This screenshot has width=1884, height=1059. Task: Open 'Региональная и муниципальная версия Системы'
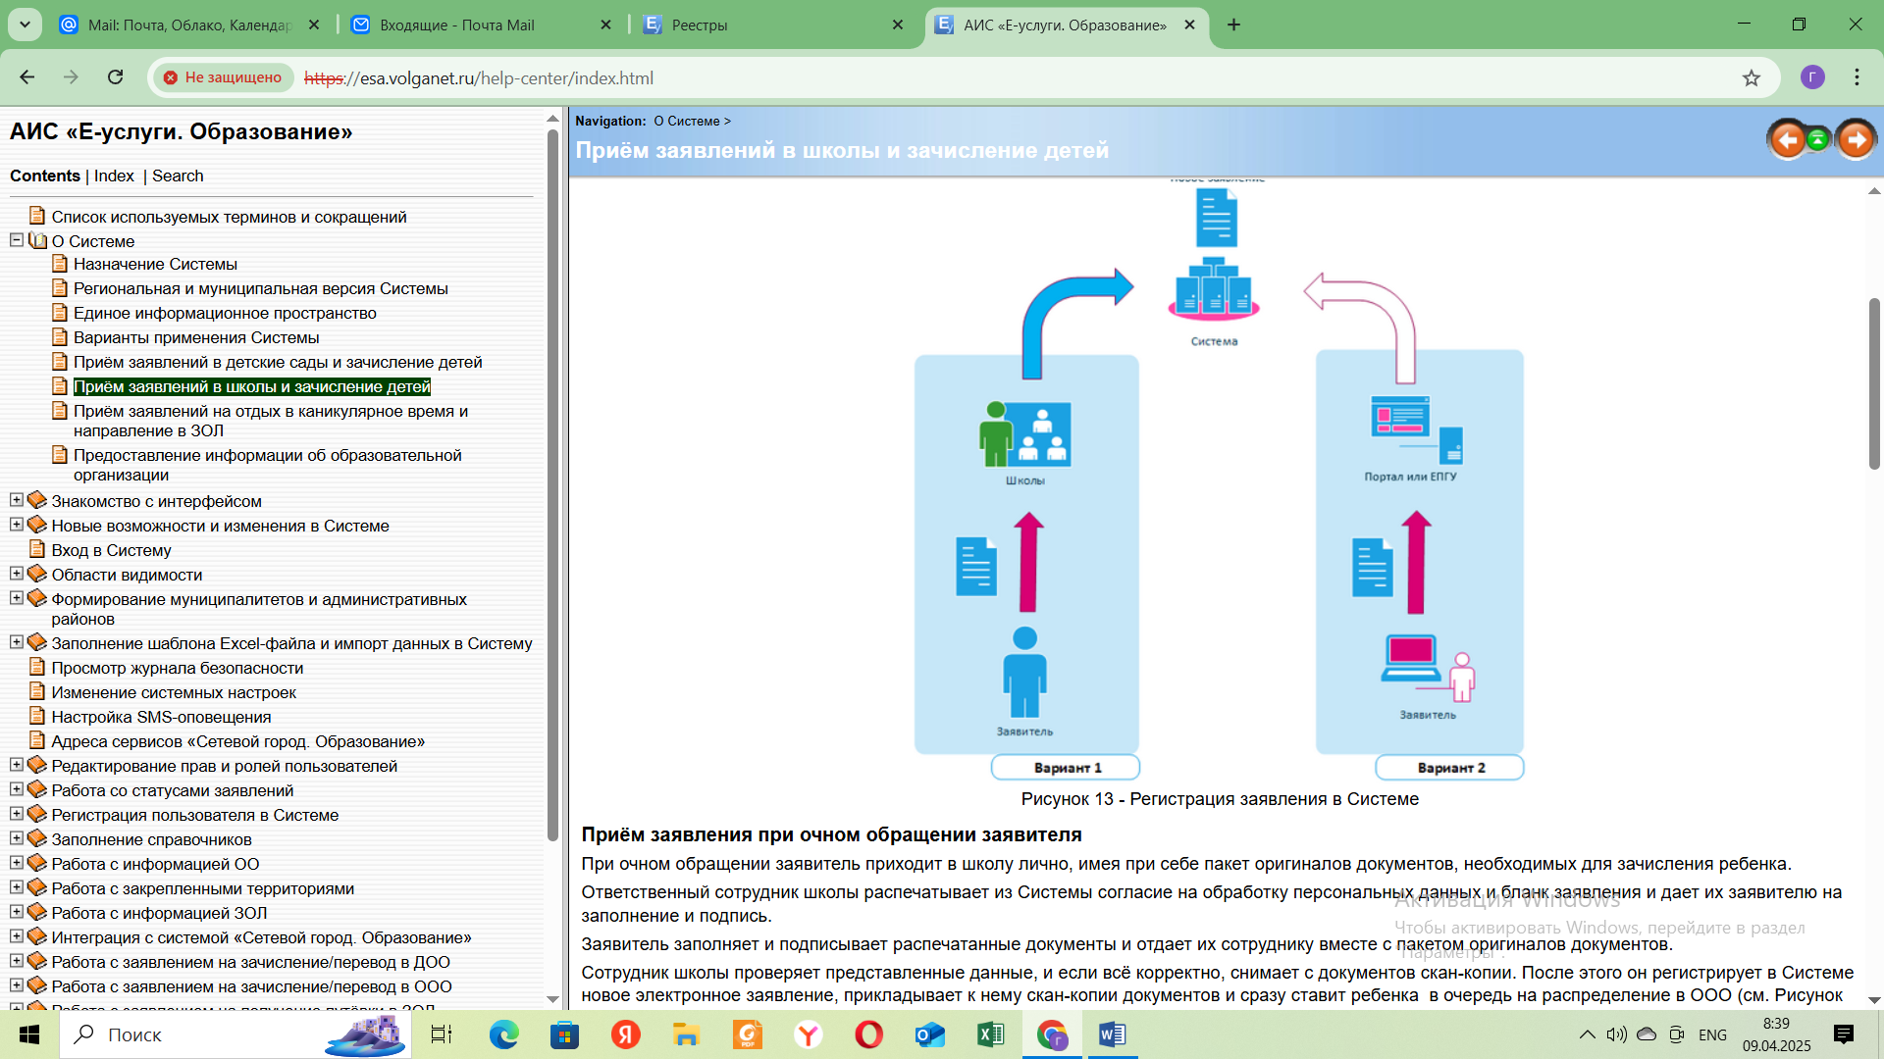260,288
